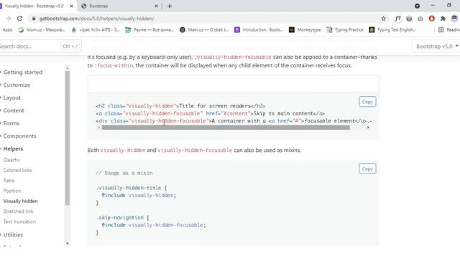Image resolution: width=460 pixels, height=258 pixels.
Task: Go to the Colored links helper page
Action: [17, 171]
